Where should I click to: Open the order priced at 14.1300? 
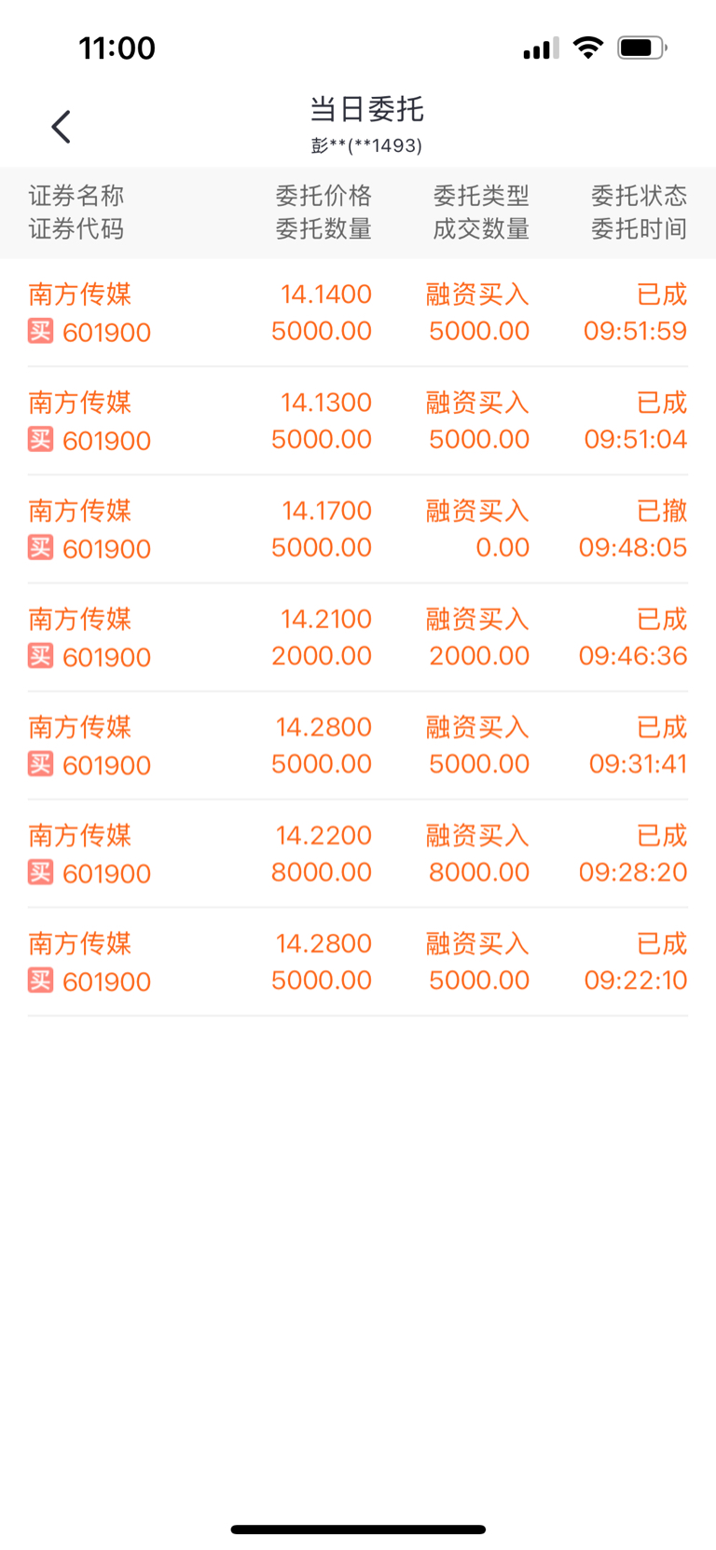[358, 421]
